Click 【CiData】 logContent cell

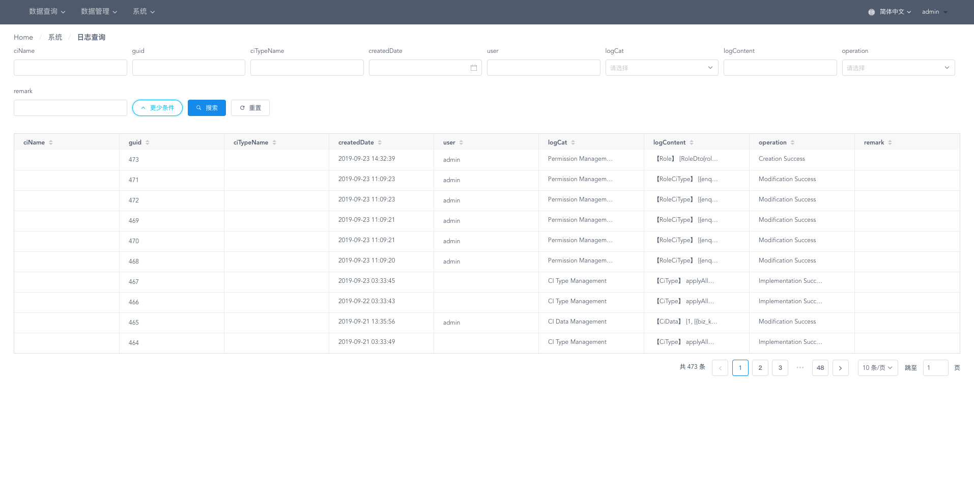pyautogui.click(x=685, y=322)
